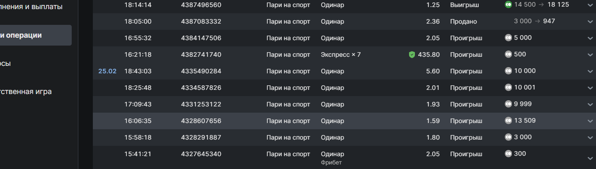596x169 pixels.
Task: Click the coin icon beside the 10 001 stake
Action: (508, 87)
